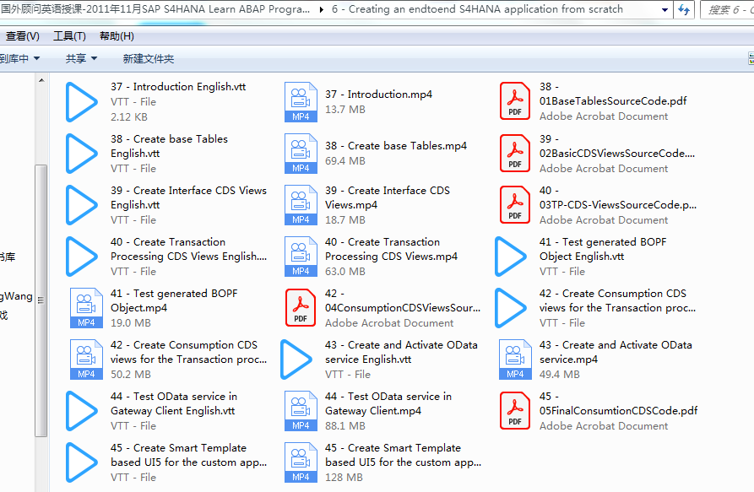Expand the breadcrumb arrow before folder 6

[x=322, y=9]
